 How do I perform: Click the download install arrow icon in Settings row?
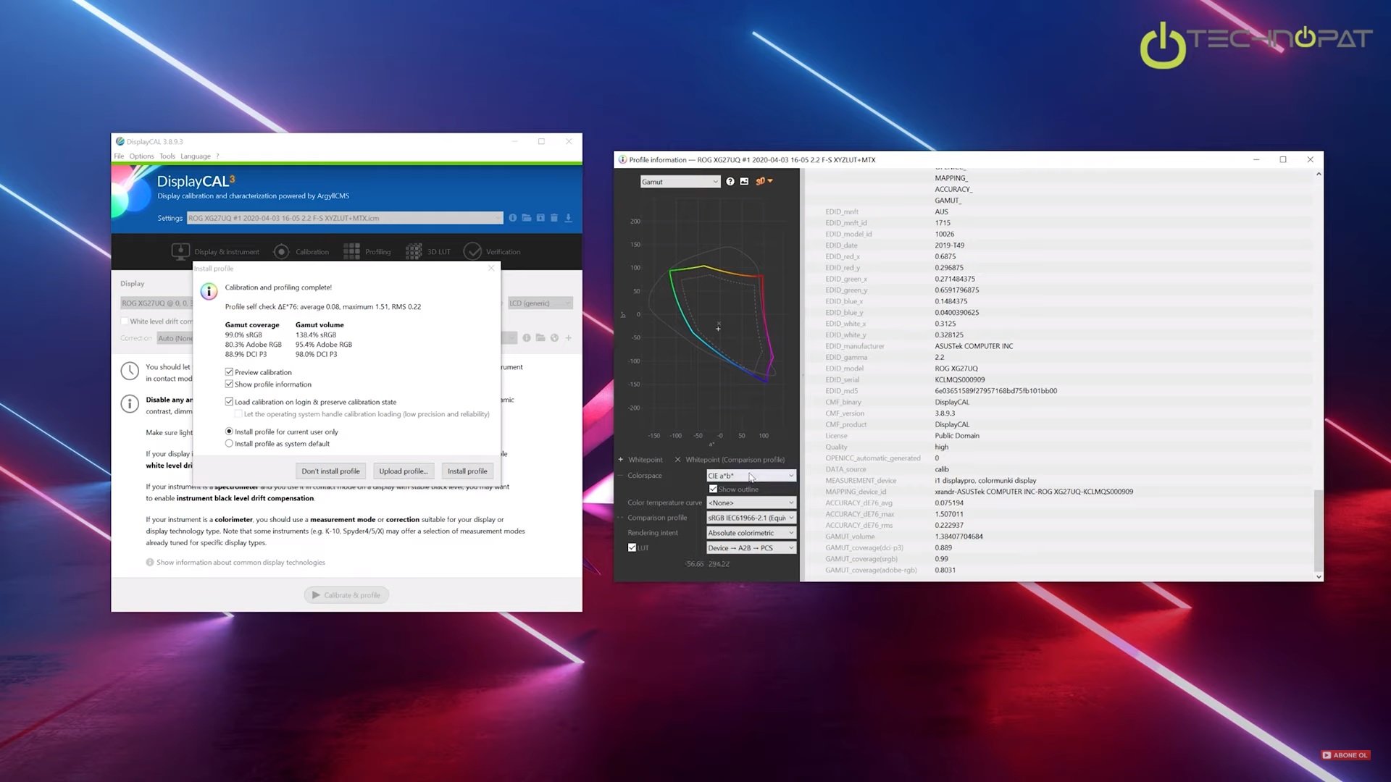(x=569, y=218)
